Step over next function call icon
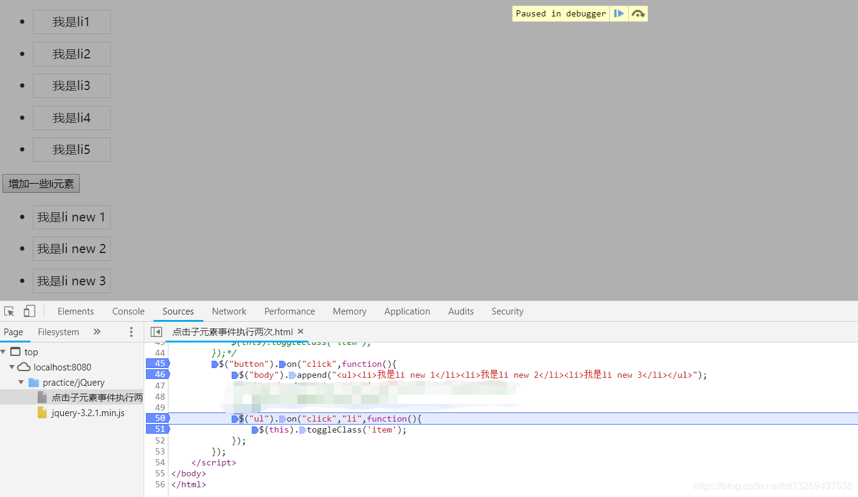The width and height of the screenshot is (858, 497). 638,13
